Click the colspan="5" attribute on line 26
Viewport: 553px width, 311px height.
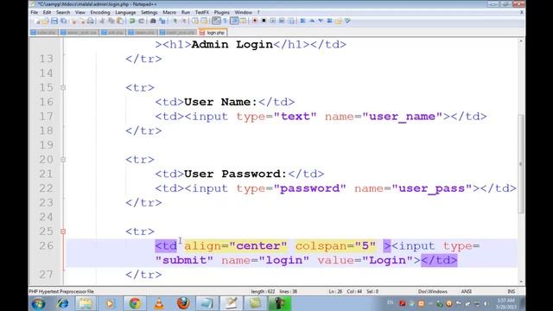tap(335, 245)
